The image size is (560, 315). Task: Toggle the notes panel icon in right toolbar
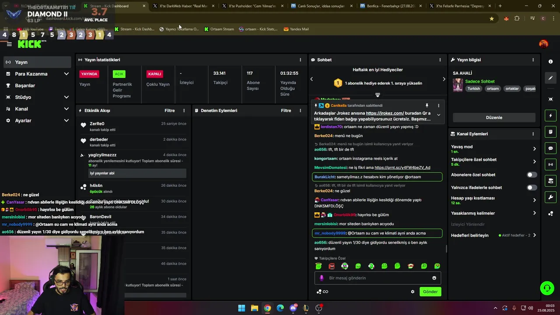pos(550,132)
